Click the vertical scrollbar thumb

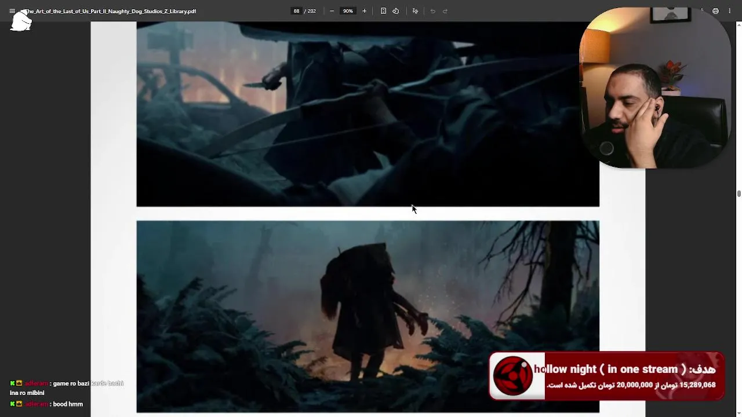(739, 193)
